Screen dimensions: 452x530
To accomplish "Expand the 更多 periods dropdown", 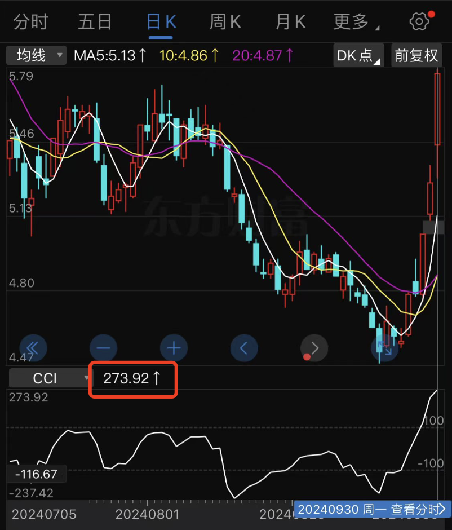I will pos(356,22).
